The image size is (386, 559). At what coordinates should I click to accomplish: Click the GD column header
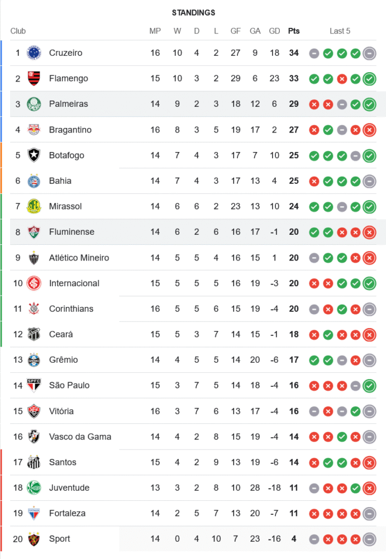pos(274,31)
